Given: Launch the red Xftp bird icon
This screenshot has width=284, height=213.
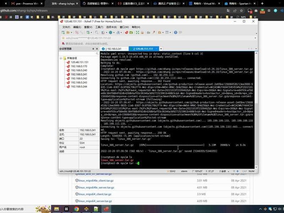Looking at the screenshot, I should [126, 32].
